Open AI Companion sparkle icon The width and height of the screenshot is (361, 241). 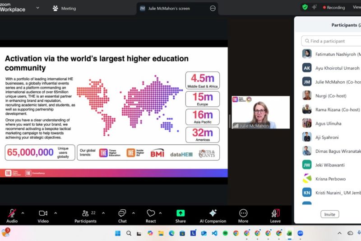(x=213, y=213)
